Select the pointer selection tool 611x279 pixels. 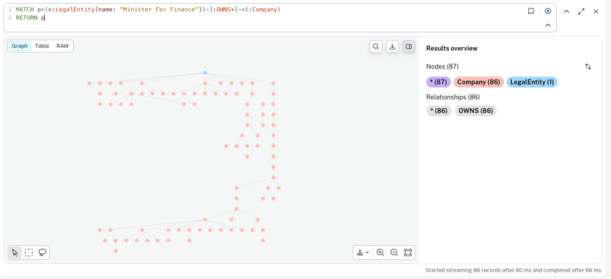(x=15, y=252)
